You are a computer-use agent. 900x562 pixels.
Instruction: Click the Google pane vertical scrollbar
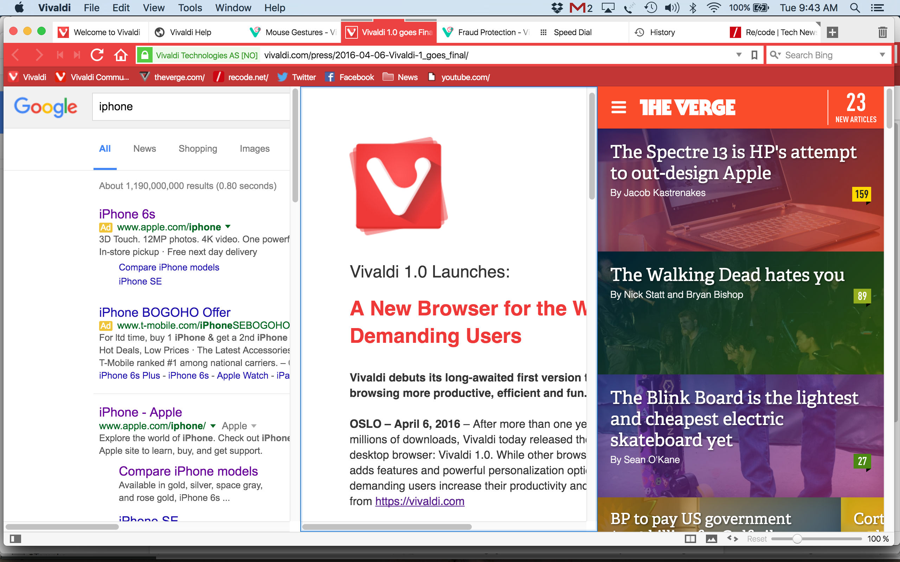point(295,145)
